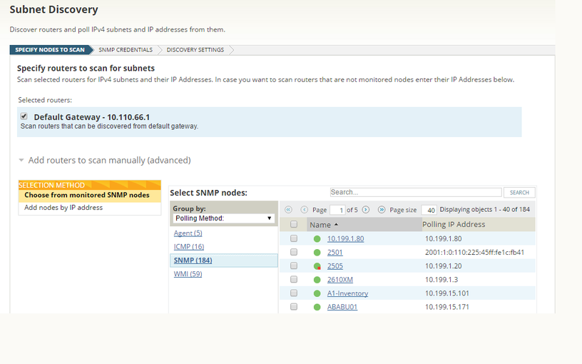
Task: Click IP address 10.199.1.20
Action: pos(443,266)
